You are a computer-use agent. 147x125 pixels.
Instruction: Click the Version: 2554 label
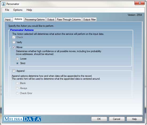coord(135,15)
